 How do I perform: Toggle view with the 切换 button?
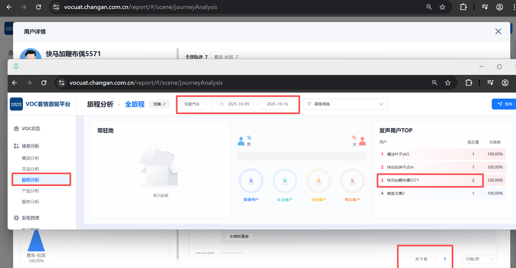159,104
